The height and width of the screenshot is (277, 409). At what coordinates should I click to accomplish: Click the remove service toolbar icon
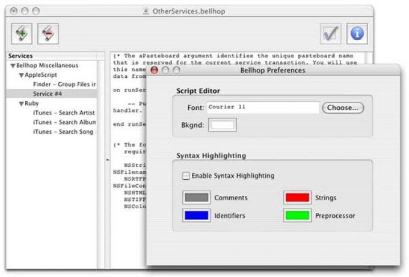pyautogui.click(x=48, y=34)
